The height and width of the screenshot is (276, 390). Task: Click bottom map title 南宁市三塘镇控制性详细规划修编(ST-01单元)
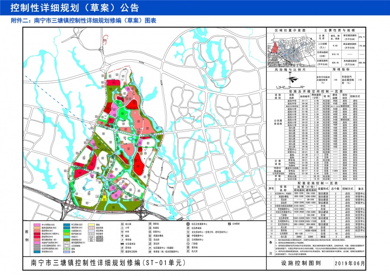[108, 263]
